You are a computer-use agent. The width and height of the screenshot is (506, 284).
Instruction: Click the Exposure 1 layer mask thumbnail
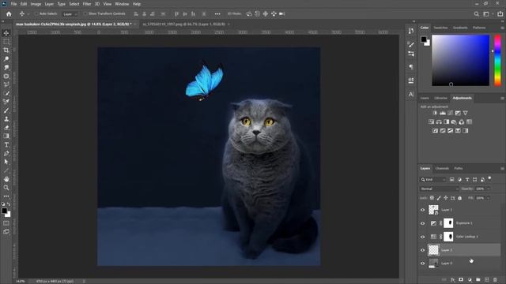(448, 223)
